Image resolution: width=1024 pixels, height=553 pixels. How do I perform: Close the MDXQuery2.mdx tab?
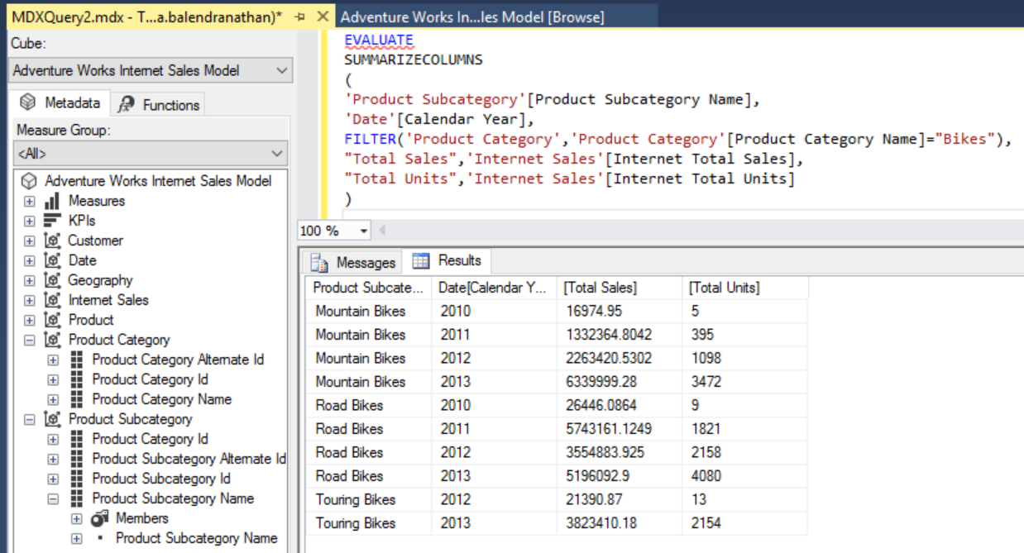322,17
